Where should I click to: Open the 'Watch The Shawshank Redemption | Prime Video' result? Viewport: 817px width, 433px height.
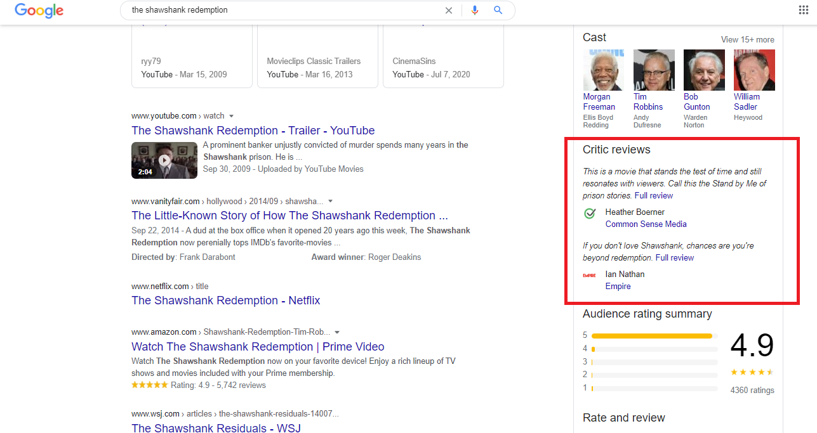258,347
